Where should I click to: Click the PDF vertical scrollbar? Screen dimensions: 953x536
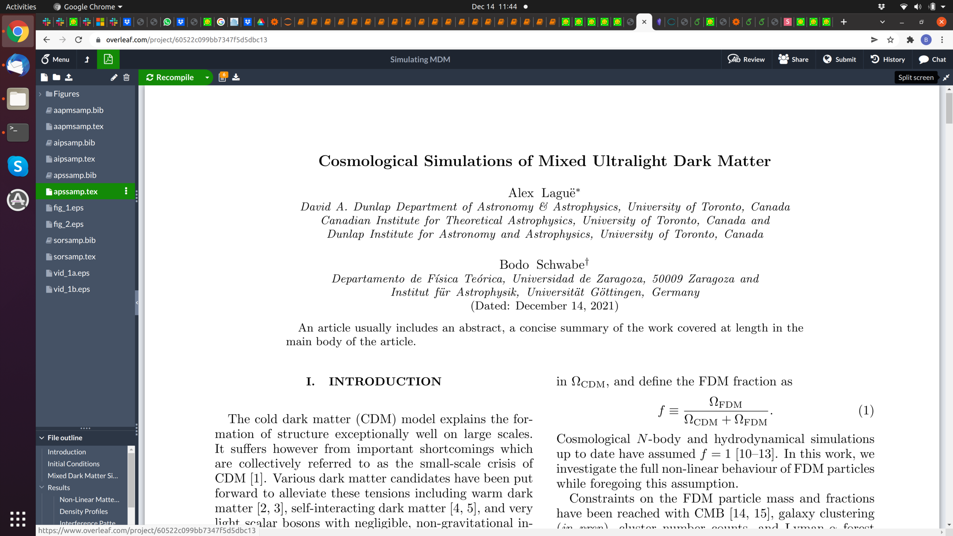[949, 108]
